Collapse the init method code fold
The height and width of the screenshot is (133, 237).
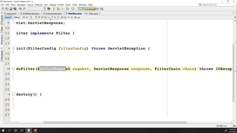click(x=13, y=48)
